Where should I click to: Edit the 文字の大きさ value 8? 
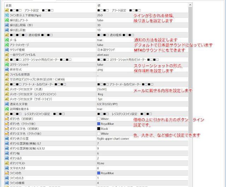[x=98, y=168]
